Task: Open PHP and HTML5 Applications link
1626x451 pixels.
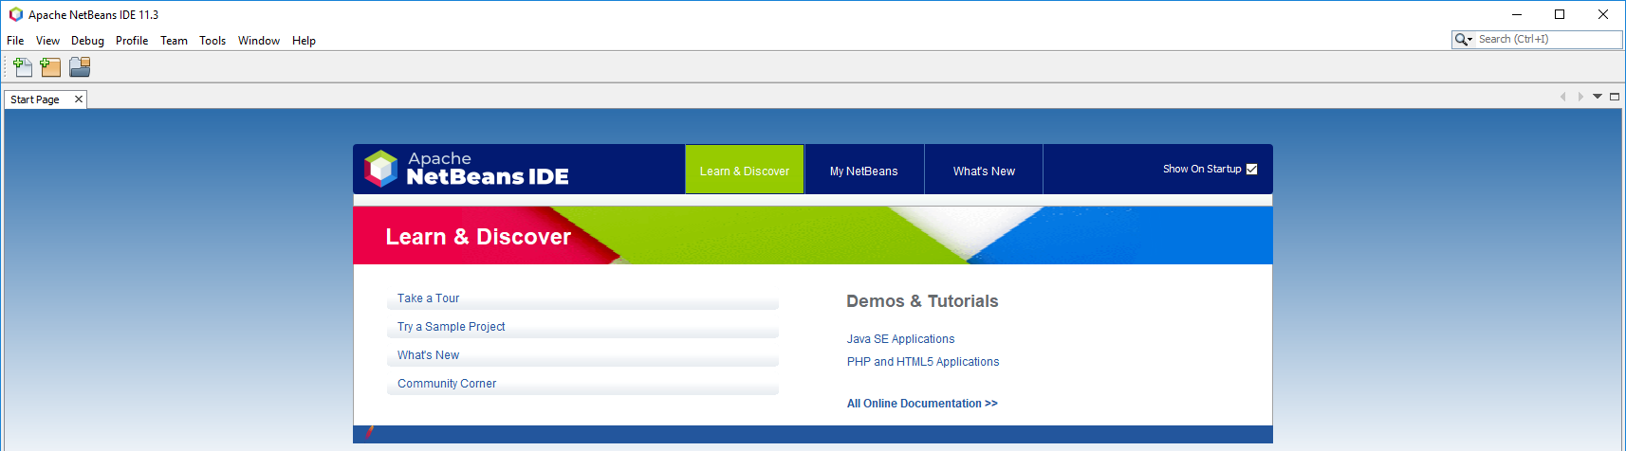Action: click(x=923, y=362)
